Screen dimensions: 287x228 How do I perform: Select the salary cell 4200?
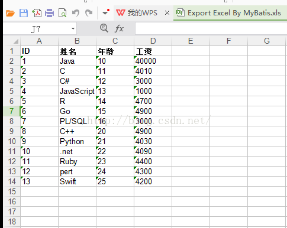click(153, 181)
